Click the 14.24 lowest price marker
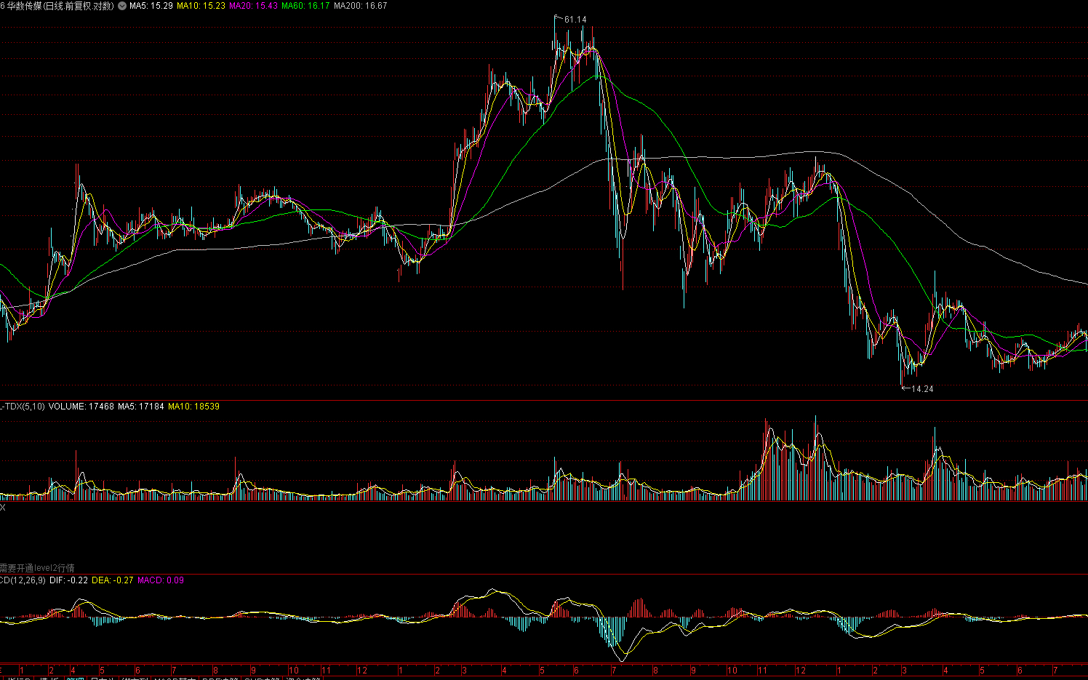Screen dimensions: 1088x680 pos(921,389)
